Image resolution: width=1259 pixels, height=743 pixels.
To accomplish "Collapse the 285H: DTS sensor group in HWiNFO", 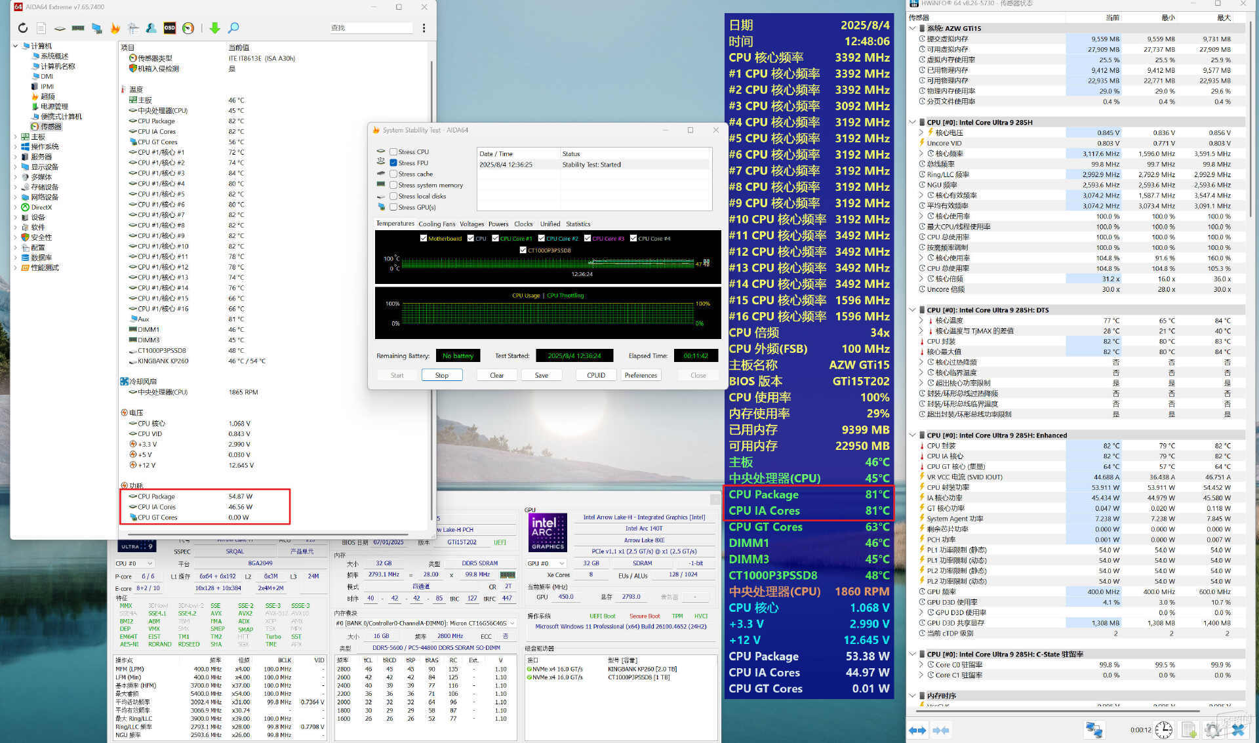I will click(x=913, y=310).
